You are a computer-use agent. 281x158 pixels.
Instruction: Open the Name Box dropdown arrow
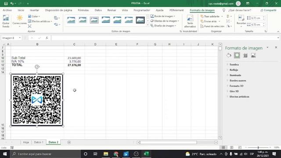click(20, 38)
